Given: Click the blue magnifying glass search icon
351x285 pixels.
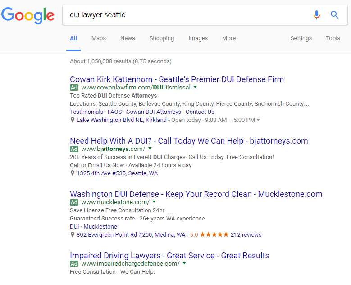Looking at the screenshot, I should click(334, 15).
